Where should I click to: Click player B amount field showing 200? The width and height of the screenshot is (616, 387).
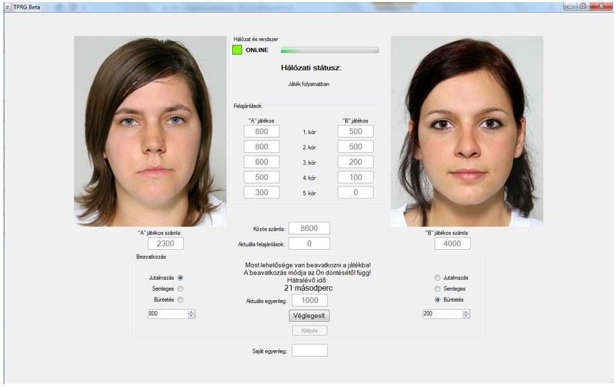[x=443, y=314]
